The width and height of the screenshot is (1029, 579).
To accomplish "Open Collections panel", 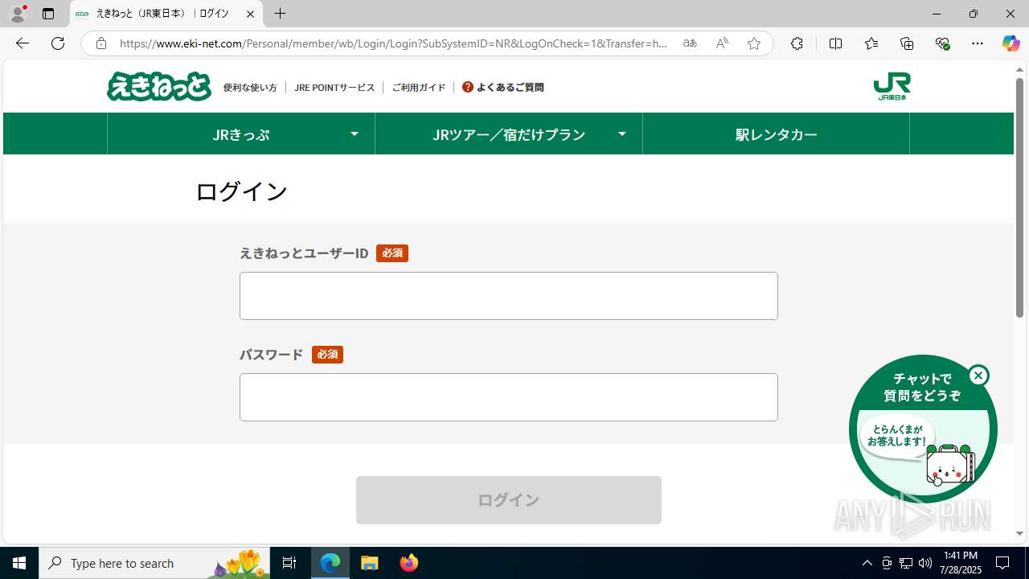I will 907,43.
